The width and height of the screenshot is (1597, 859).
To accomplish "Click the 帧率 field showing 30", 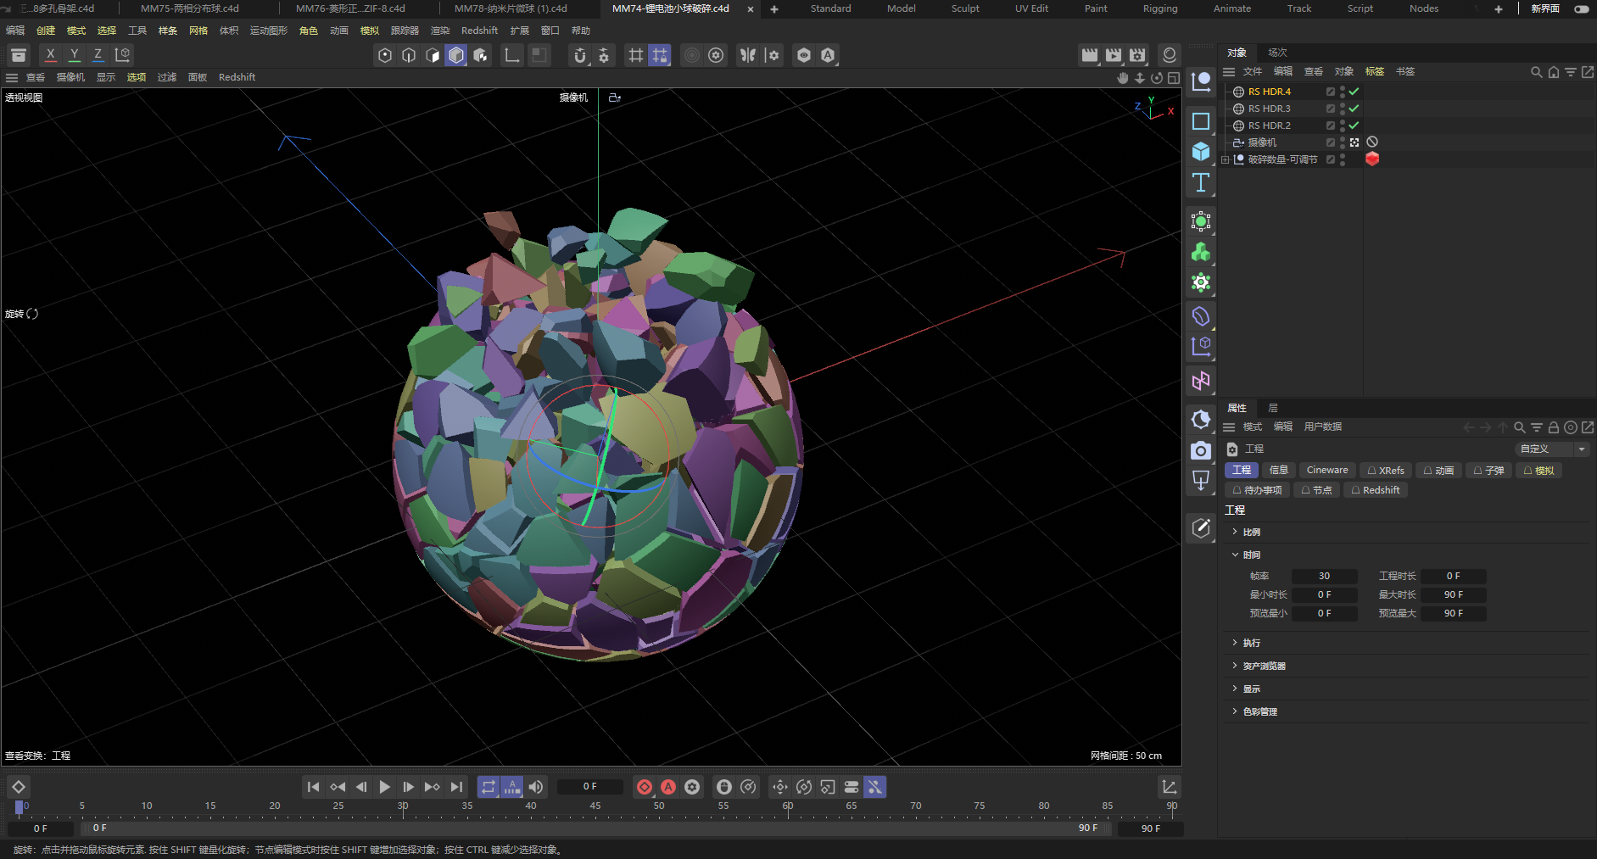I will (x=1324, y=576).
